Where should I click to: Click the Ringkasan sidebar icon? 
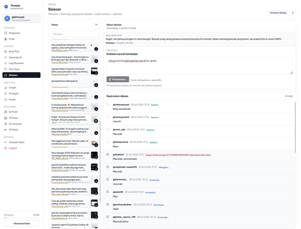(6, 33)
